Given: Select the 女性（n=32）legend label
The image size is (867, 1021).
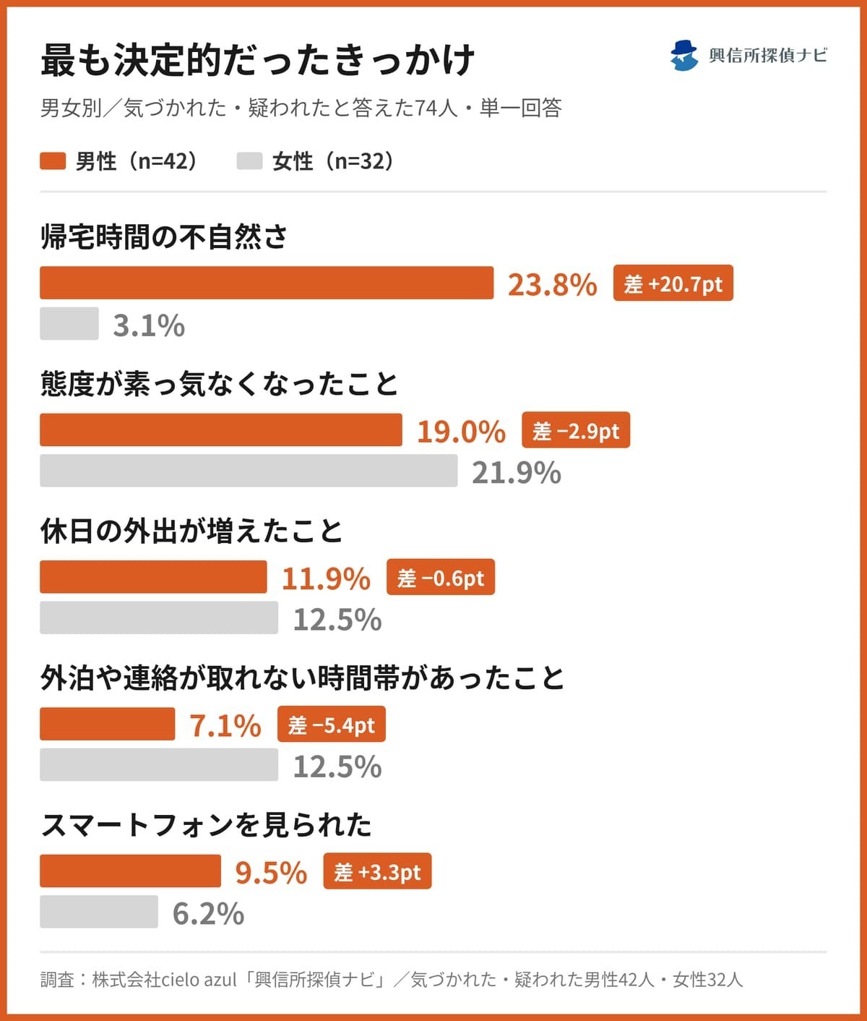Looking at the screenshot, I should pyautogui.click(x=333, y=161).
